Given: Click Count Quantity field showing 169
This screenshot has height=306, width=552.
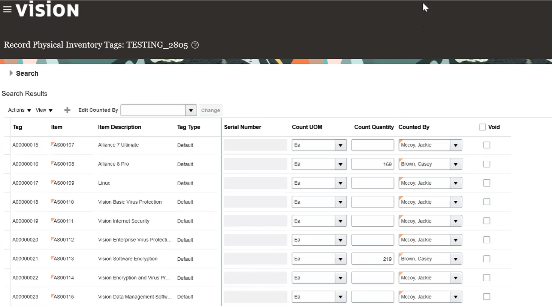Looking at the screenshot, I should click(x=372, y=164).
